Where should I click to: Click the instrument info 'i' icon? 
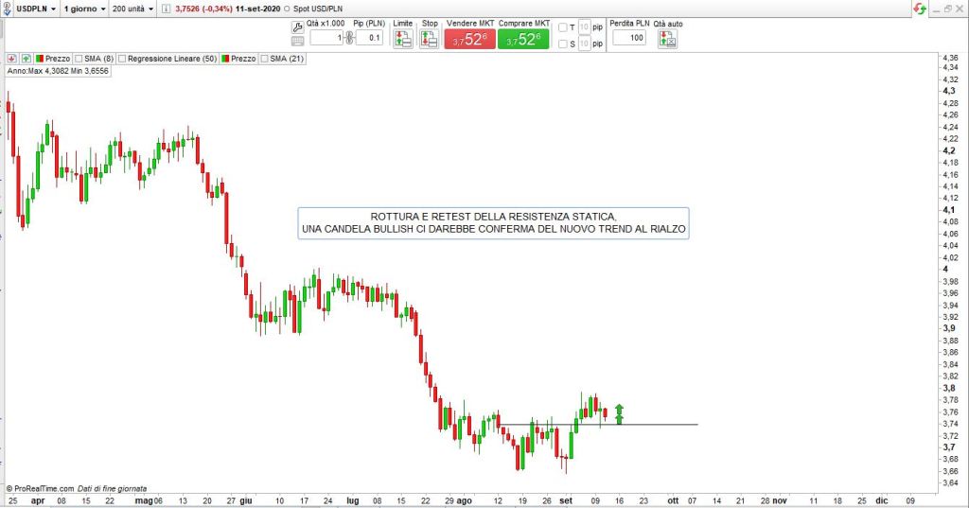click(x=166, y=9)
